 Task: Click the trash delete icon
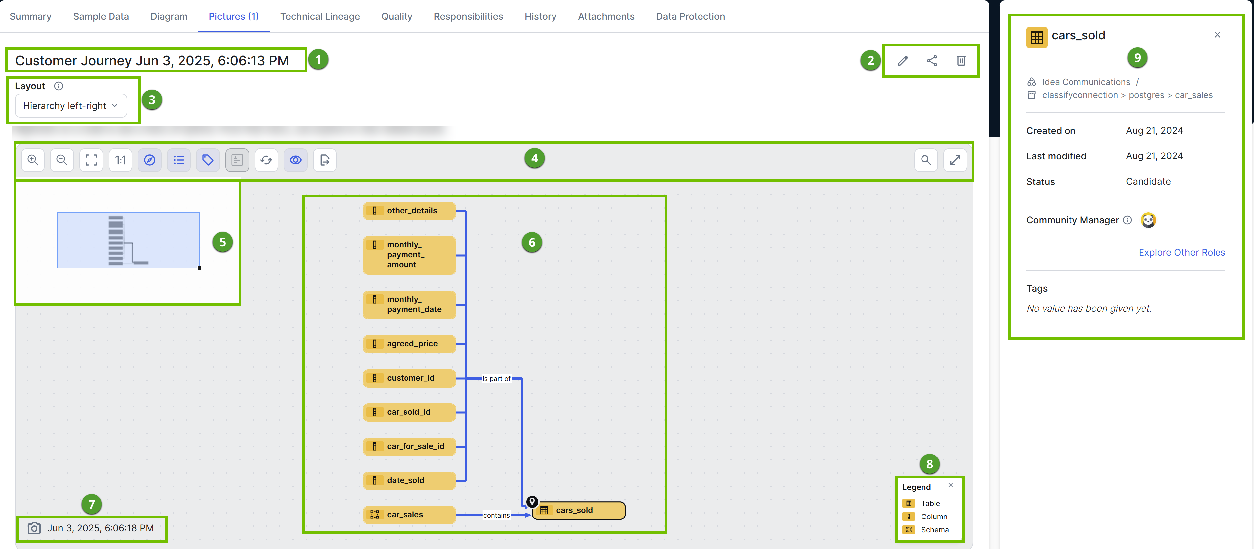tap(961, 61)
